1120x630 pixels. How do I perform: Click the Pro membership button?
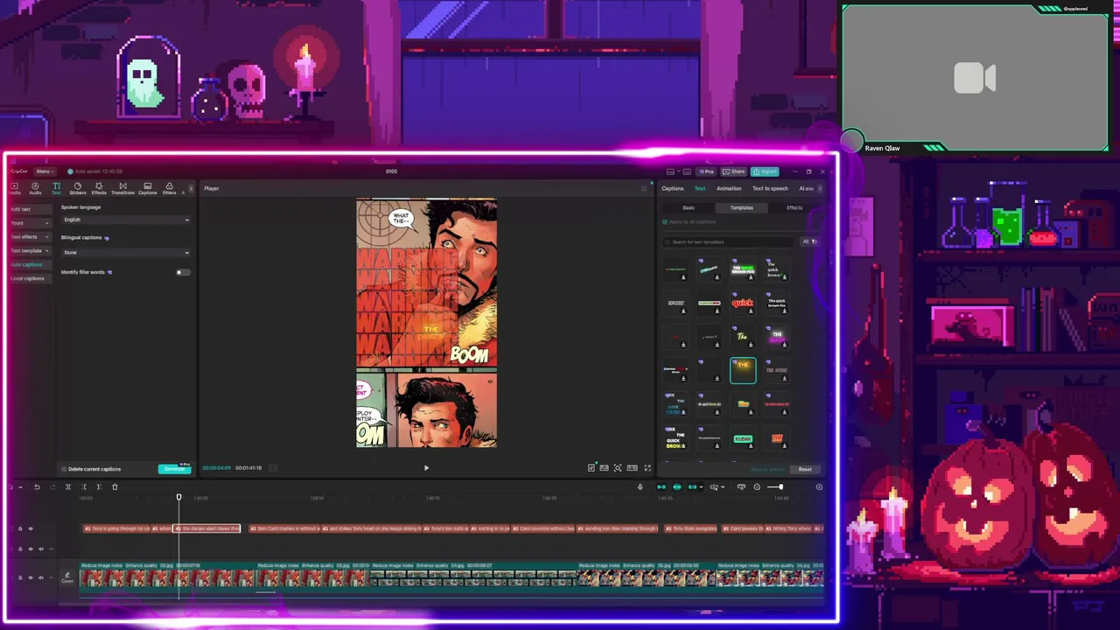[x=706, y=171]
